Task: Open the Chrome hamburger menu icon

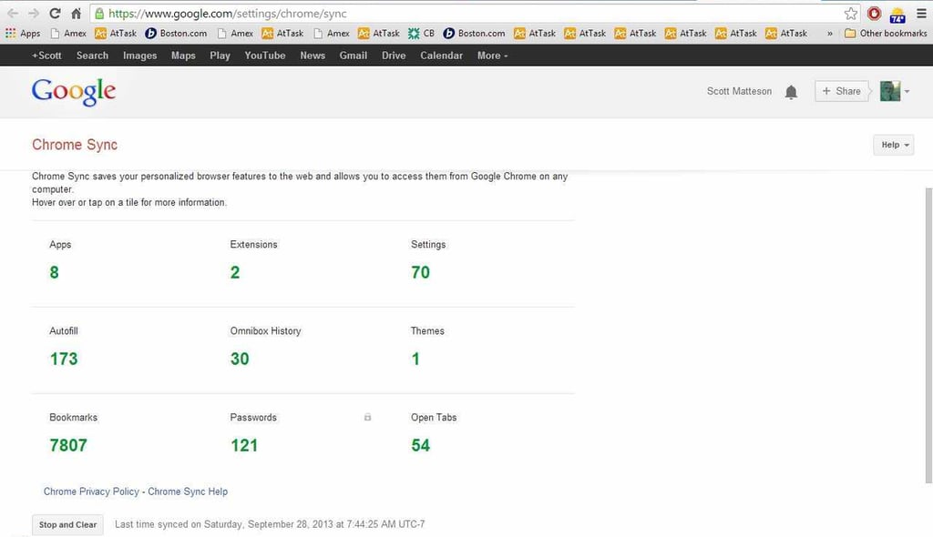Action: [922, 13]
